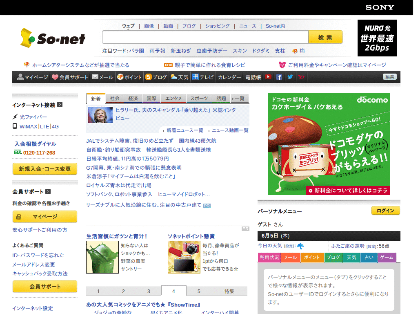Click the 検索 search button
Viewport: 418px width, 314px height.
click(325, 37)
